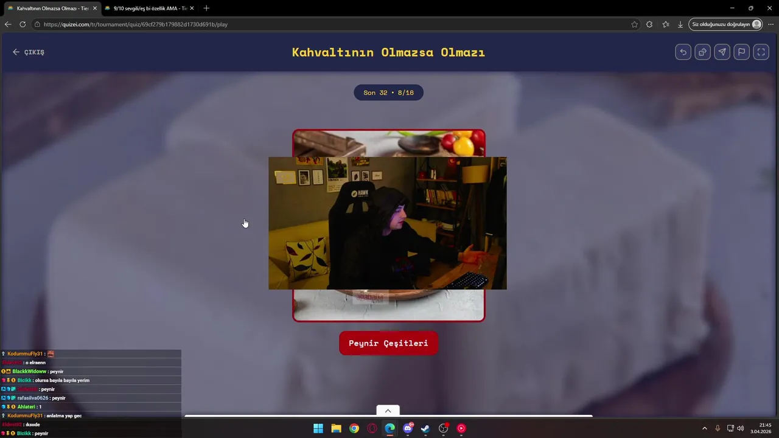Viewport: 779px width, 438px height.
Task: Reload the page with refresh icon
Action: click(23, 24)
